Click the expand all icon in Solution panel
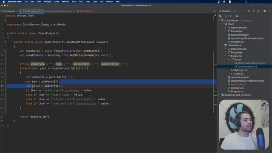This screenshot has width=272, height=153. click(x=254, y=11)
